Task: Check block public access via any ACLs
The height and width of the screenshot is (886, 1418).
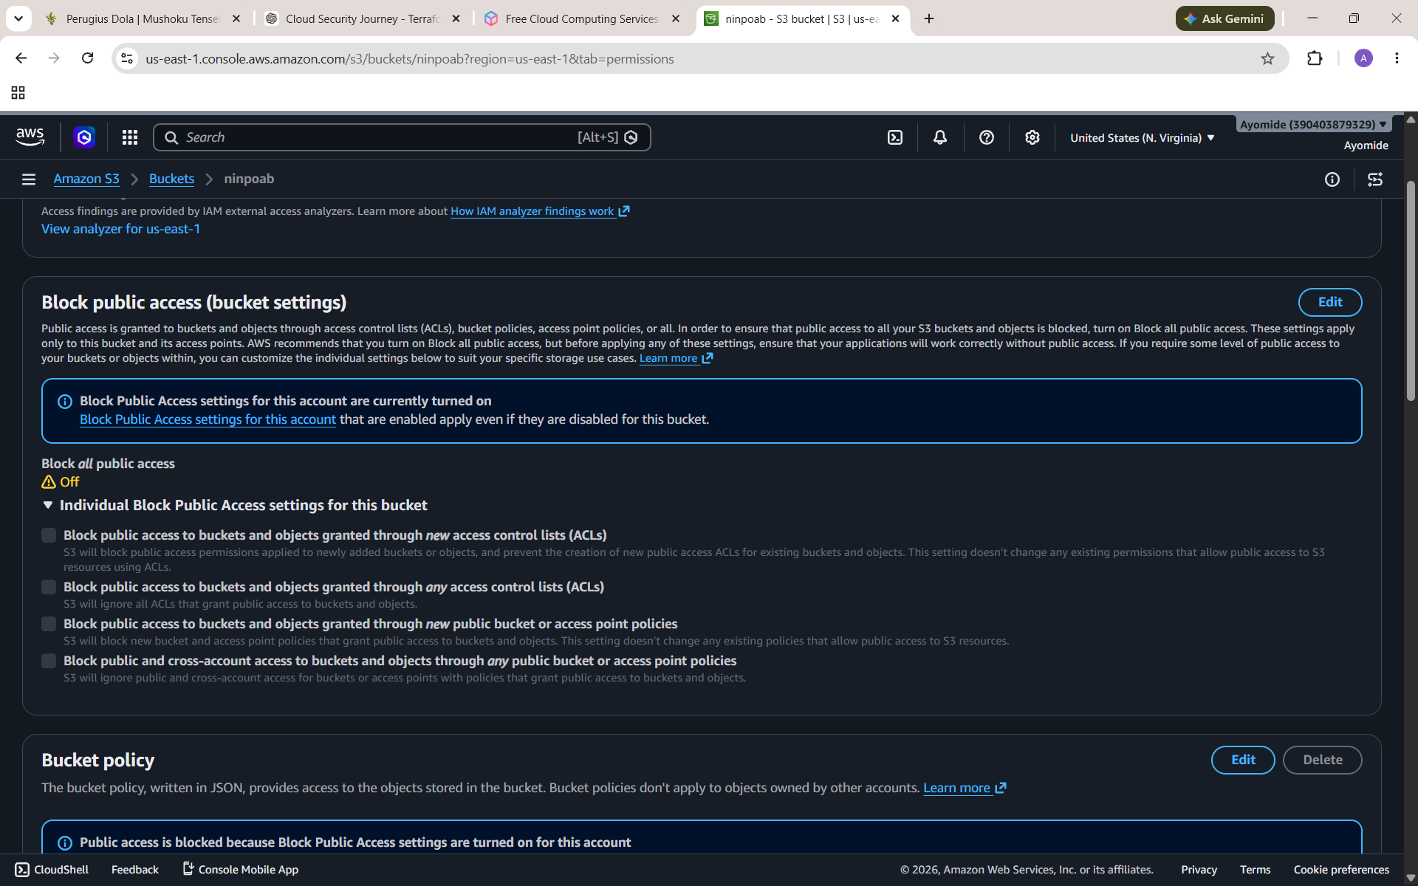Action: 49,587
